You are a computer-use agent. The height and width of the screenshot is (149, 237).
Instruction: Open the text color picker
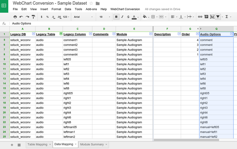tap(134, 17)
